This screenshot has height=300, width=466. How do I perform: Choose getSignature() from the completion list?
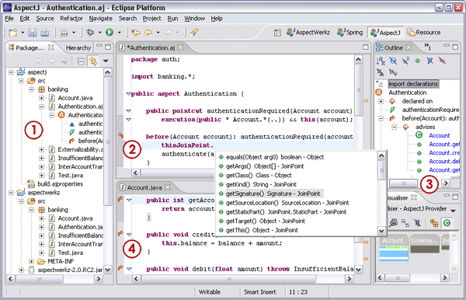tap(273, 194)
